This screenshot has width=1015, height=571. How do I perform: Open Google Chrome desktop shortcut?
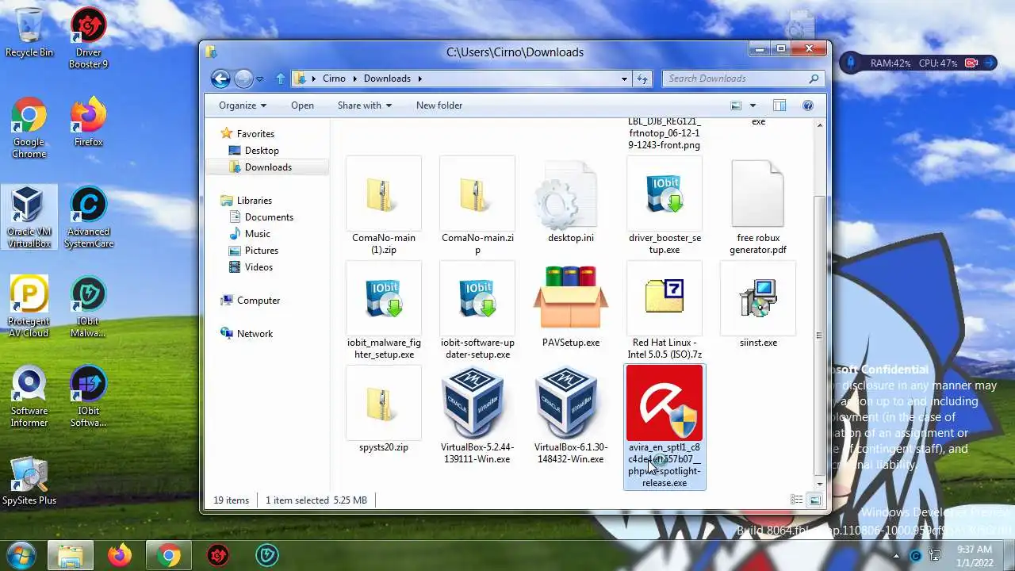29,128
